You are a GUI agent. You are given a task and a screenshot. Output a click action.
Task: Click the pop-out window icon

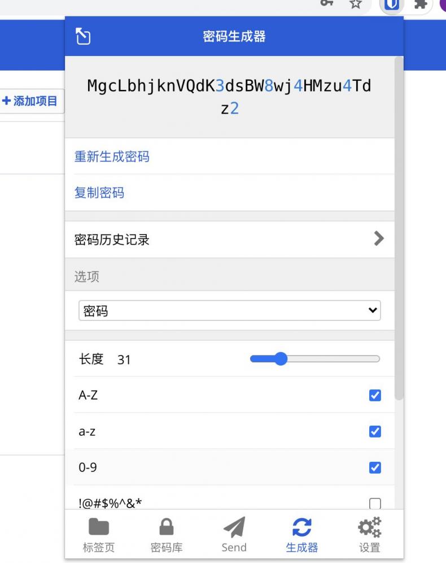[x=82, y=37]
